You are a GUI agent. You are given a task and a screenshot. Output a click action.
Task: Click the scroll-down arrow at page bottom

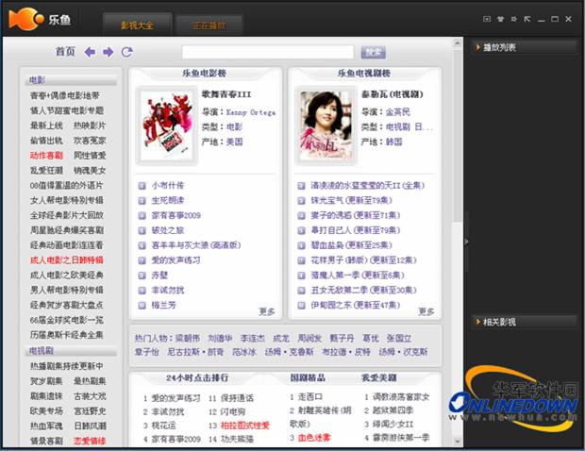click(458, 442)
